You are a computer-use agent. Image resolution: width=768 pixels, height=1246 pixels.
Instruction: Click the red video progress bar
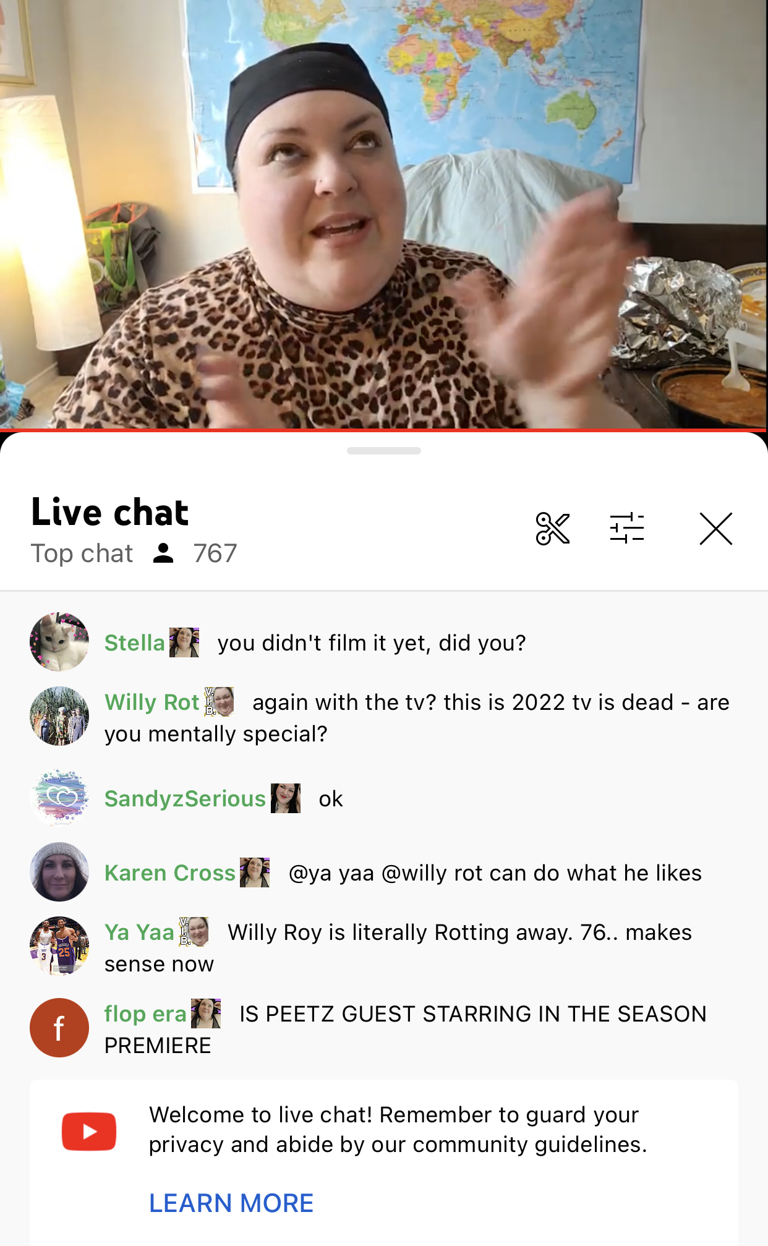click(384, 430)
